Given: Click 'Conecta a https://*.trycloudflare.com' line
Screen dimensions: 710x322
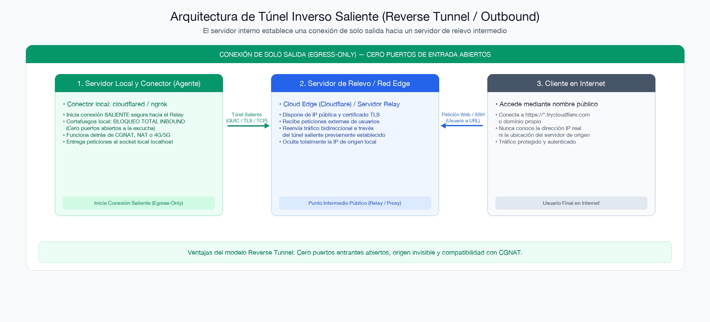Looking at the screenshot, I should click(543, 115).
